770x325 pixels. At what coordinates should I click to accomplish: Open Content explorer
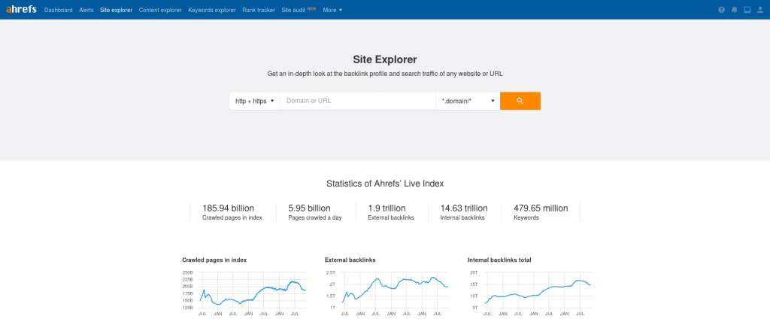coord(160,10)
